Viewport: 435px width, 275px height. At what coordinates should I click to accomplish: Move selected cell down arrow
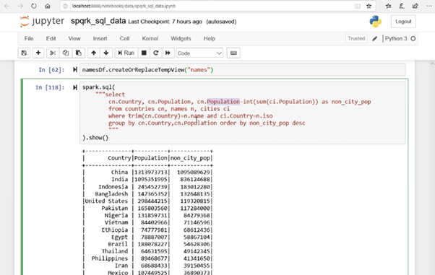point(106,53)
